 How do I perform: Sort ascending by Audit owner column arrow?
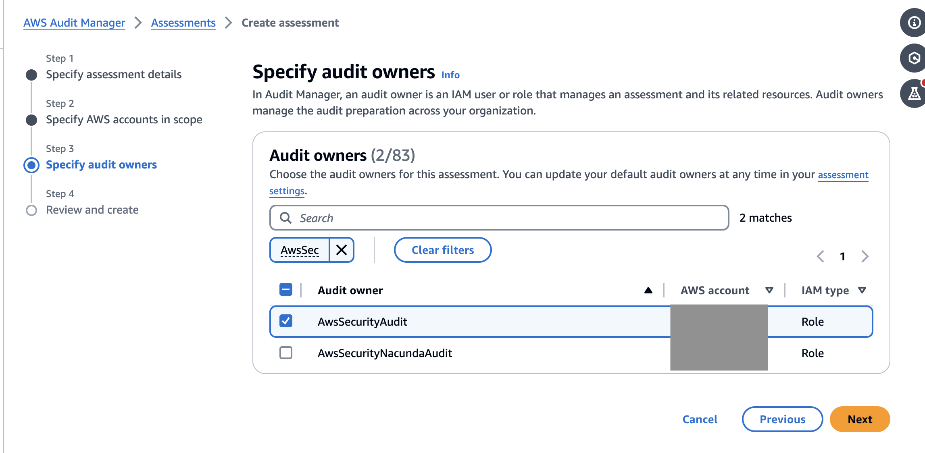[648, 290]
